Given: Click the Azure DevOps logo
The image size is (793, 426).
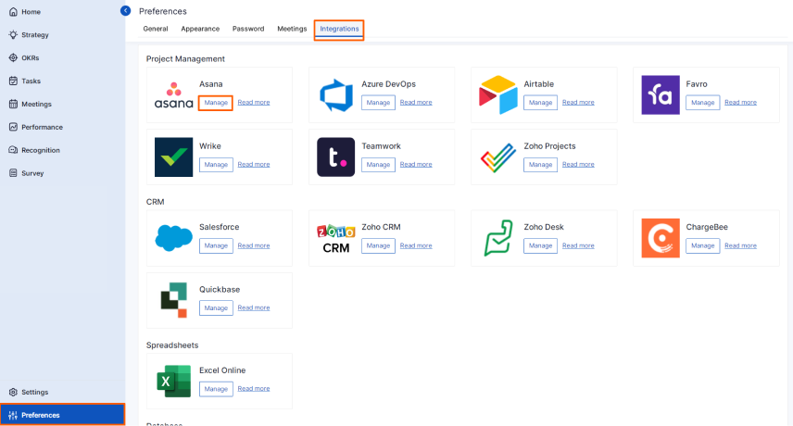Looking at the screenshot, I should (336, 95).
